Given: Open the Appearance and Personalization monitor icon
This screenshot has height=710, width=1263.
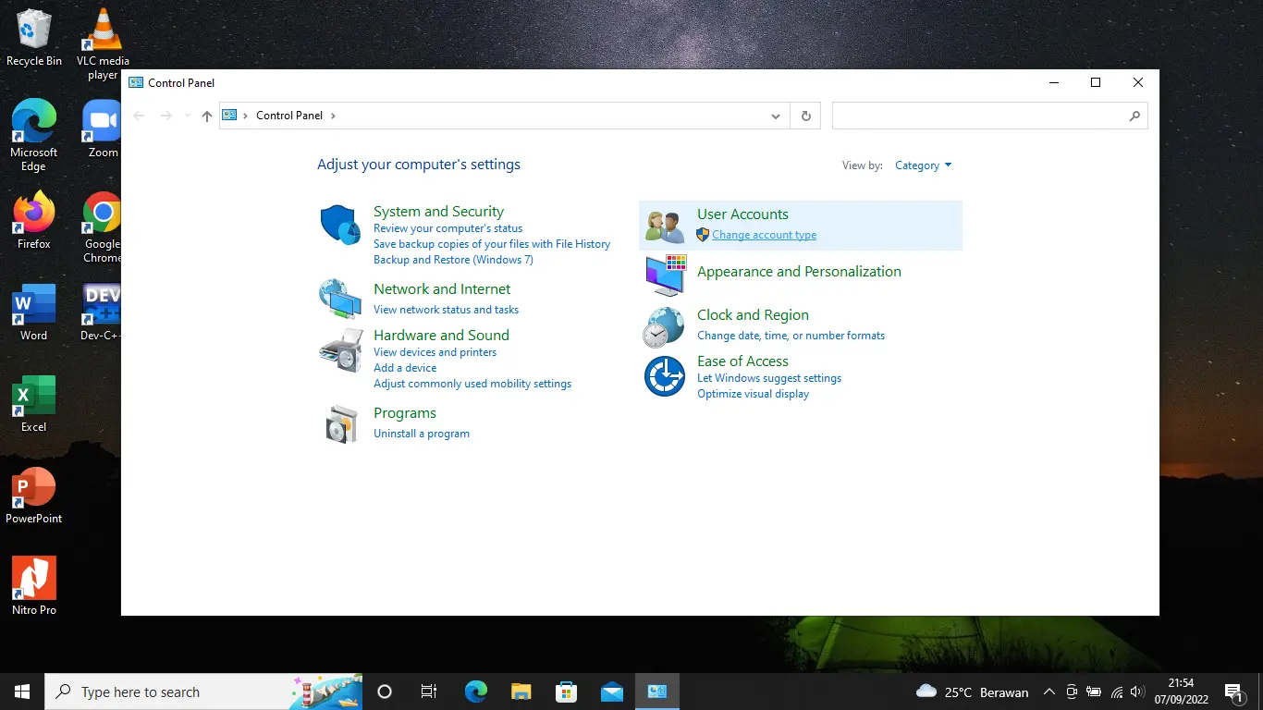Looking at the screenshot, I should click(665, 275).
